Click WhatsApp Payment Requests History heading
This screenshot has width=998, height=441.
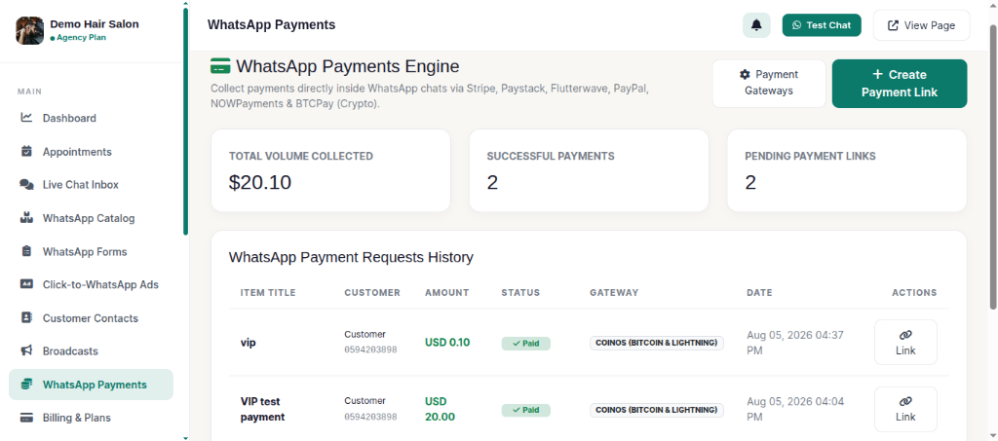coord(351,257)
